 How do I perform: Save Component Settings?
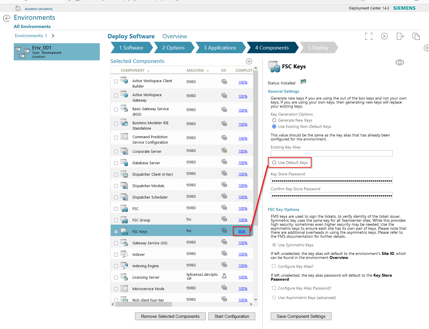[x=301, y=316]
